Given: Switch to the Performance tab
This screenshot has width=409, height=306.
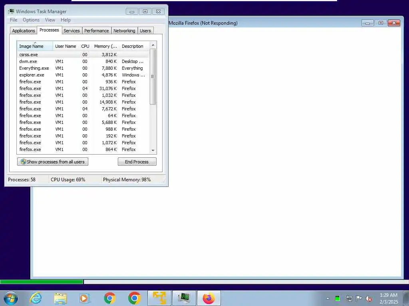Looking at the screenshot, I should click(x=97, y=30).
